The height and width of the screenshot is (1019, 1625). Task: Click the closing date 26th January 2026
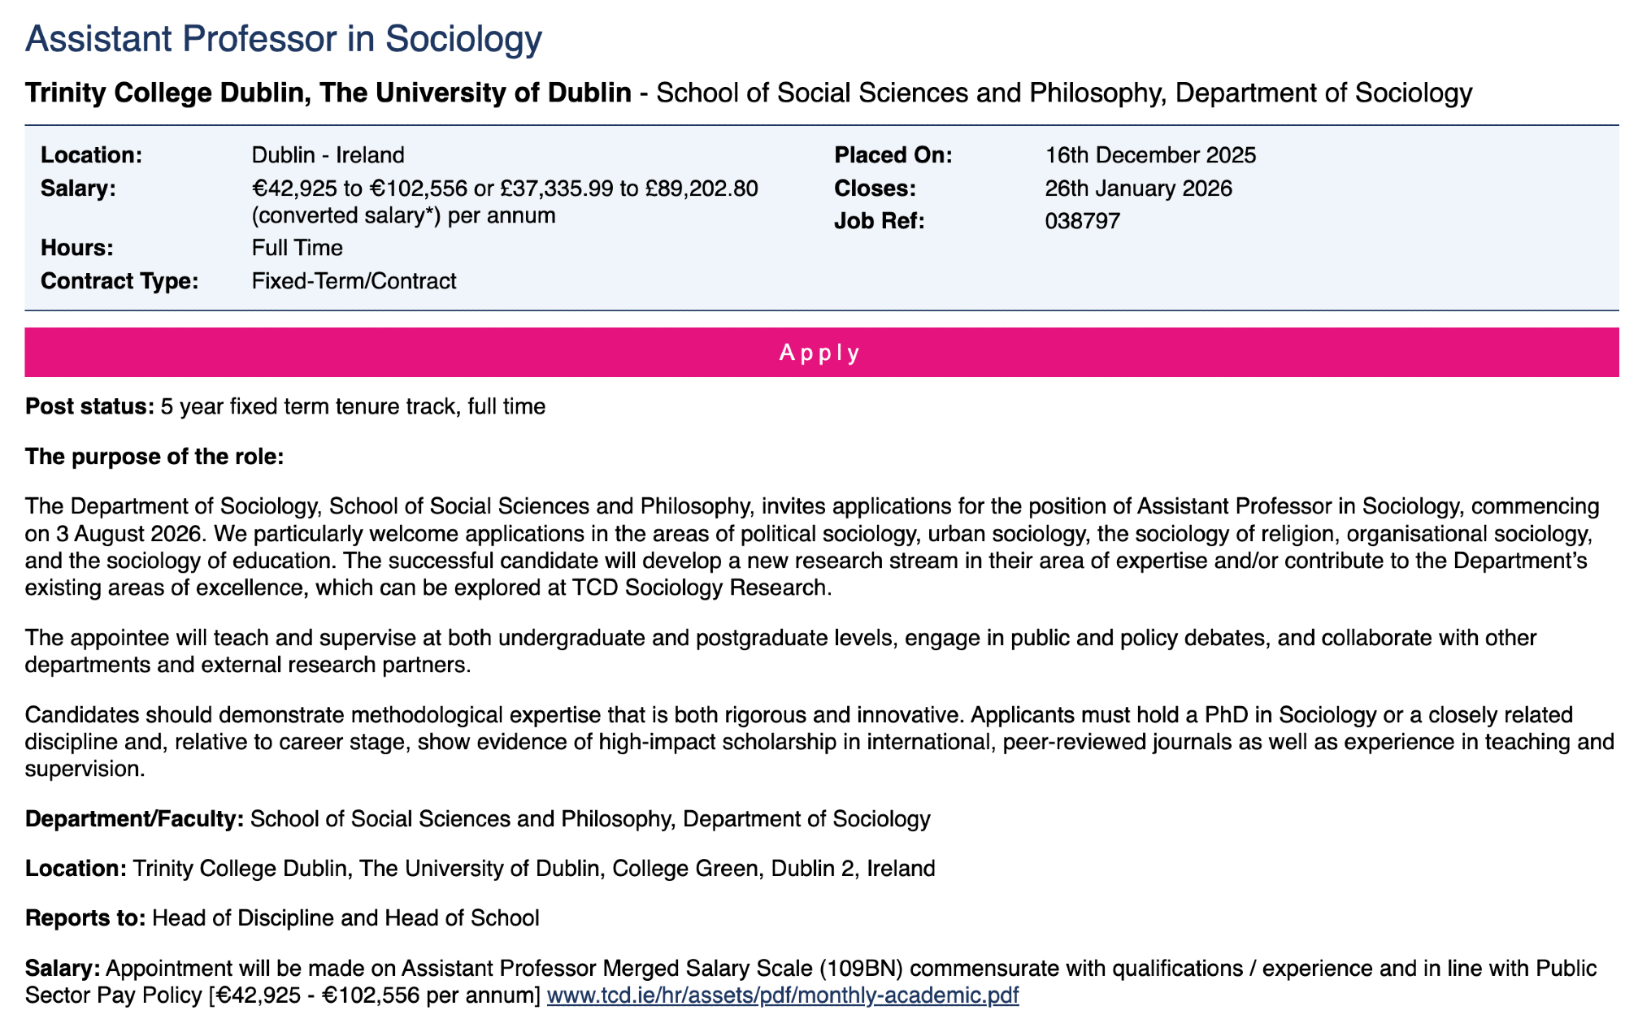click(x=1138, y=189)
